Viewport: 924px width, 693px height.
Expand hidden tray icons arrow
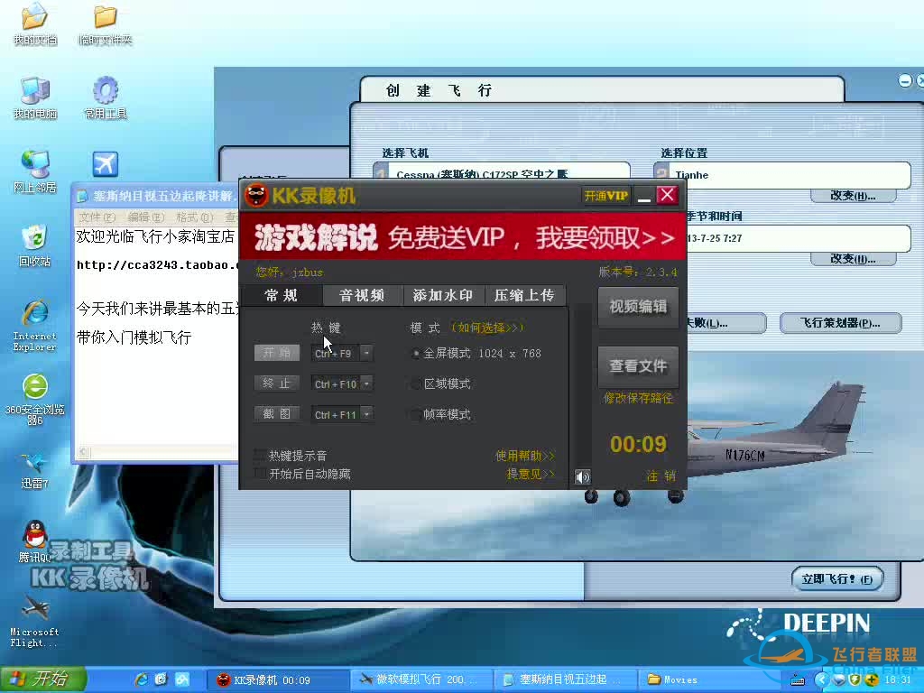pos(822,680)
